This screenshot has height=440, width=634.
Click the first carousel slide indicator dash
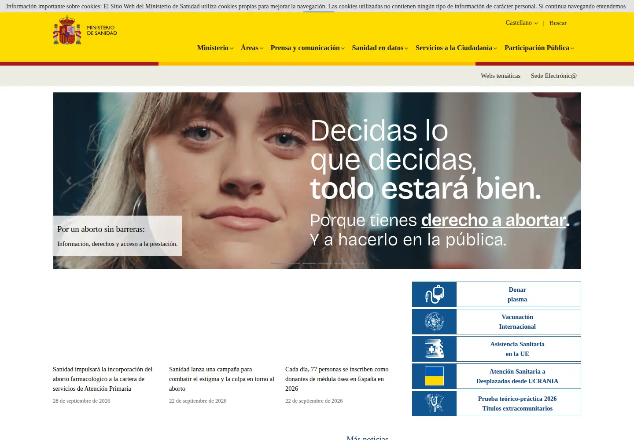pyautogui.click(x=277, y=263)
